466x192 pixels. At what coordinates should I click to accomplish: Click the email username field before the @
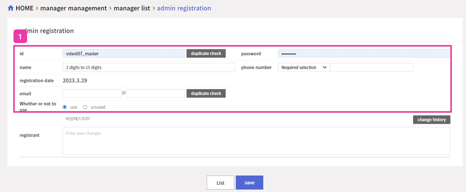pyautogui.click(x=92, y=93)
